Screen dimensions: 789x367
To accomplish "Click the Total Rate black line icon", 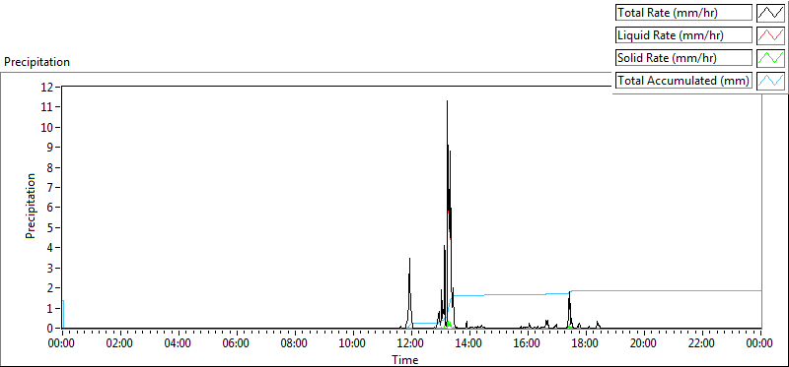I will (770, 13).
